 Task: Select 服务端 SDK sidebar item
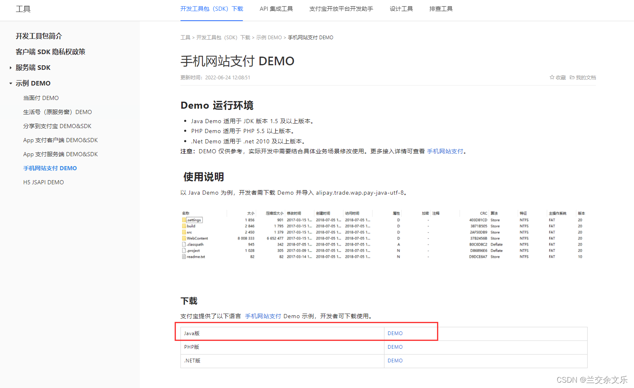[x=33, y=67]
